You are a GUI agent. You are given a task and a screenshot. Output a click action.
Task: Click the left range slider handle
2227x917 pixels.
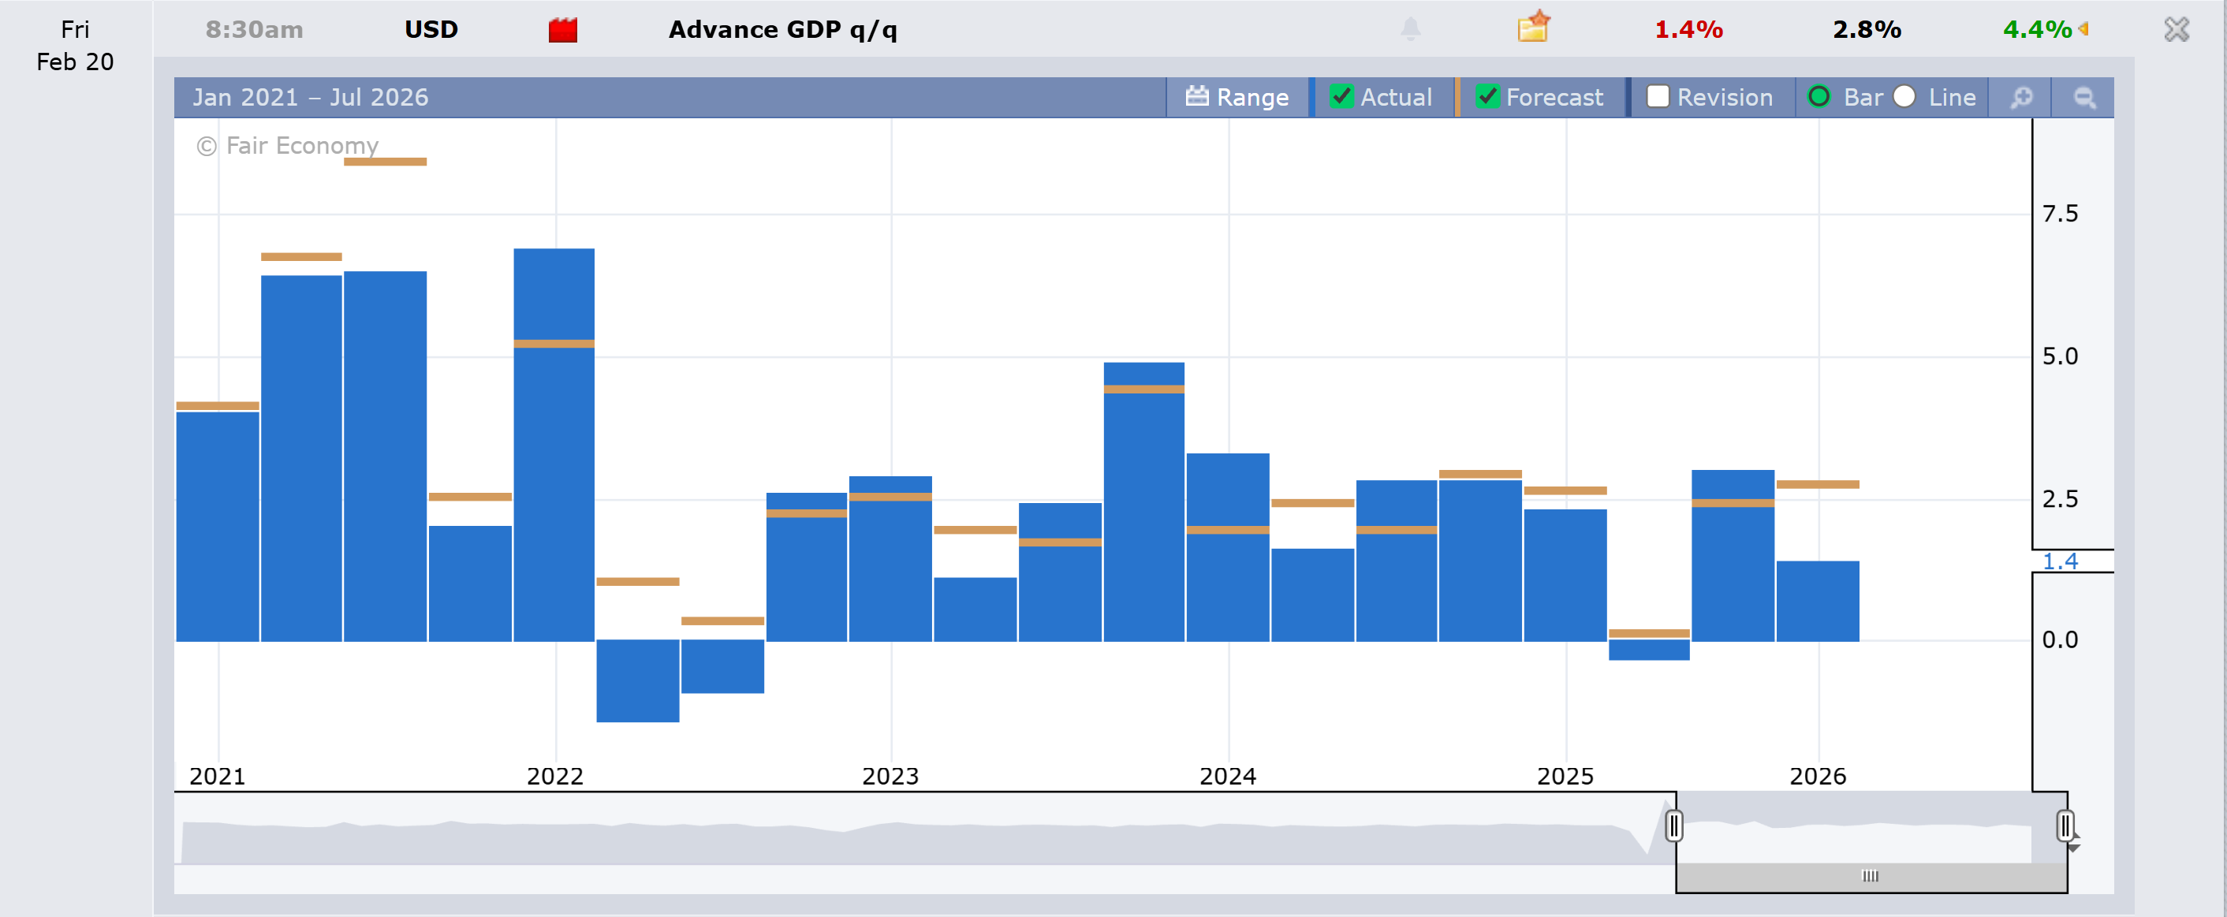point(1673,826)
